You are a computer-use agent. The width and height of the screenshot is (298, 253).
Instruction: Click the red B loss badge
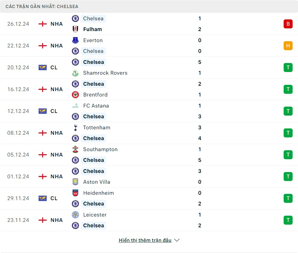pos(288,24)
